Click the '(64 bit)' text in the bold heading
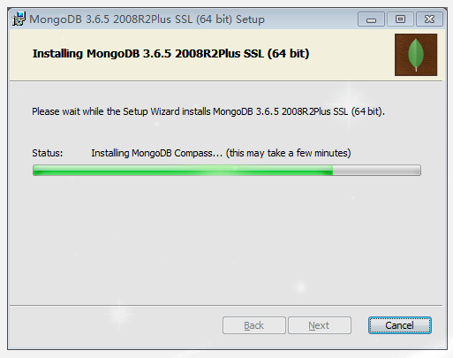This screenshot has height=358, width=453. point(288,54)
